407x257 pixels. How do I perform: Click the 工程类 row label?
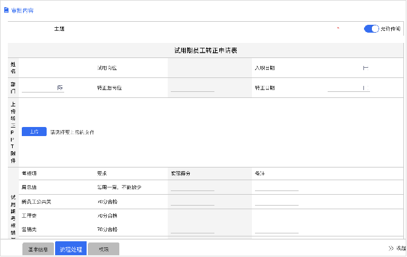point(29,215)
